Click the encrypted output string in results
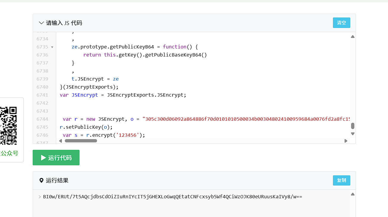388x217 pixels. point(173,197)
